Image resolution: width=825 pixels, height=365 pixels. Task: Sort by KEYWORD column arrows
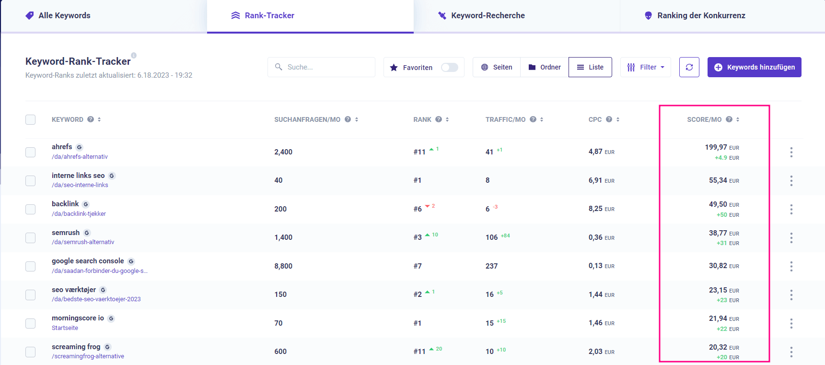(99, 119)
